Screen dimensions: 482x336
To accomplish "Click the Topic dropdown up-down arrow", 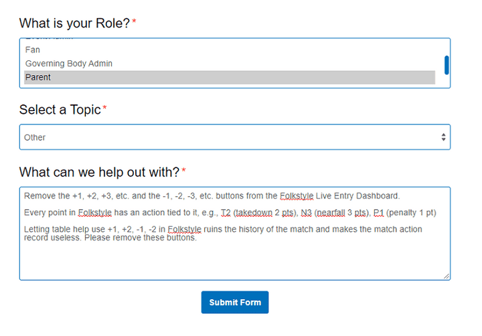I will pyautogui.click(x=443, y=137).
